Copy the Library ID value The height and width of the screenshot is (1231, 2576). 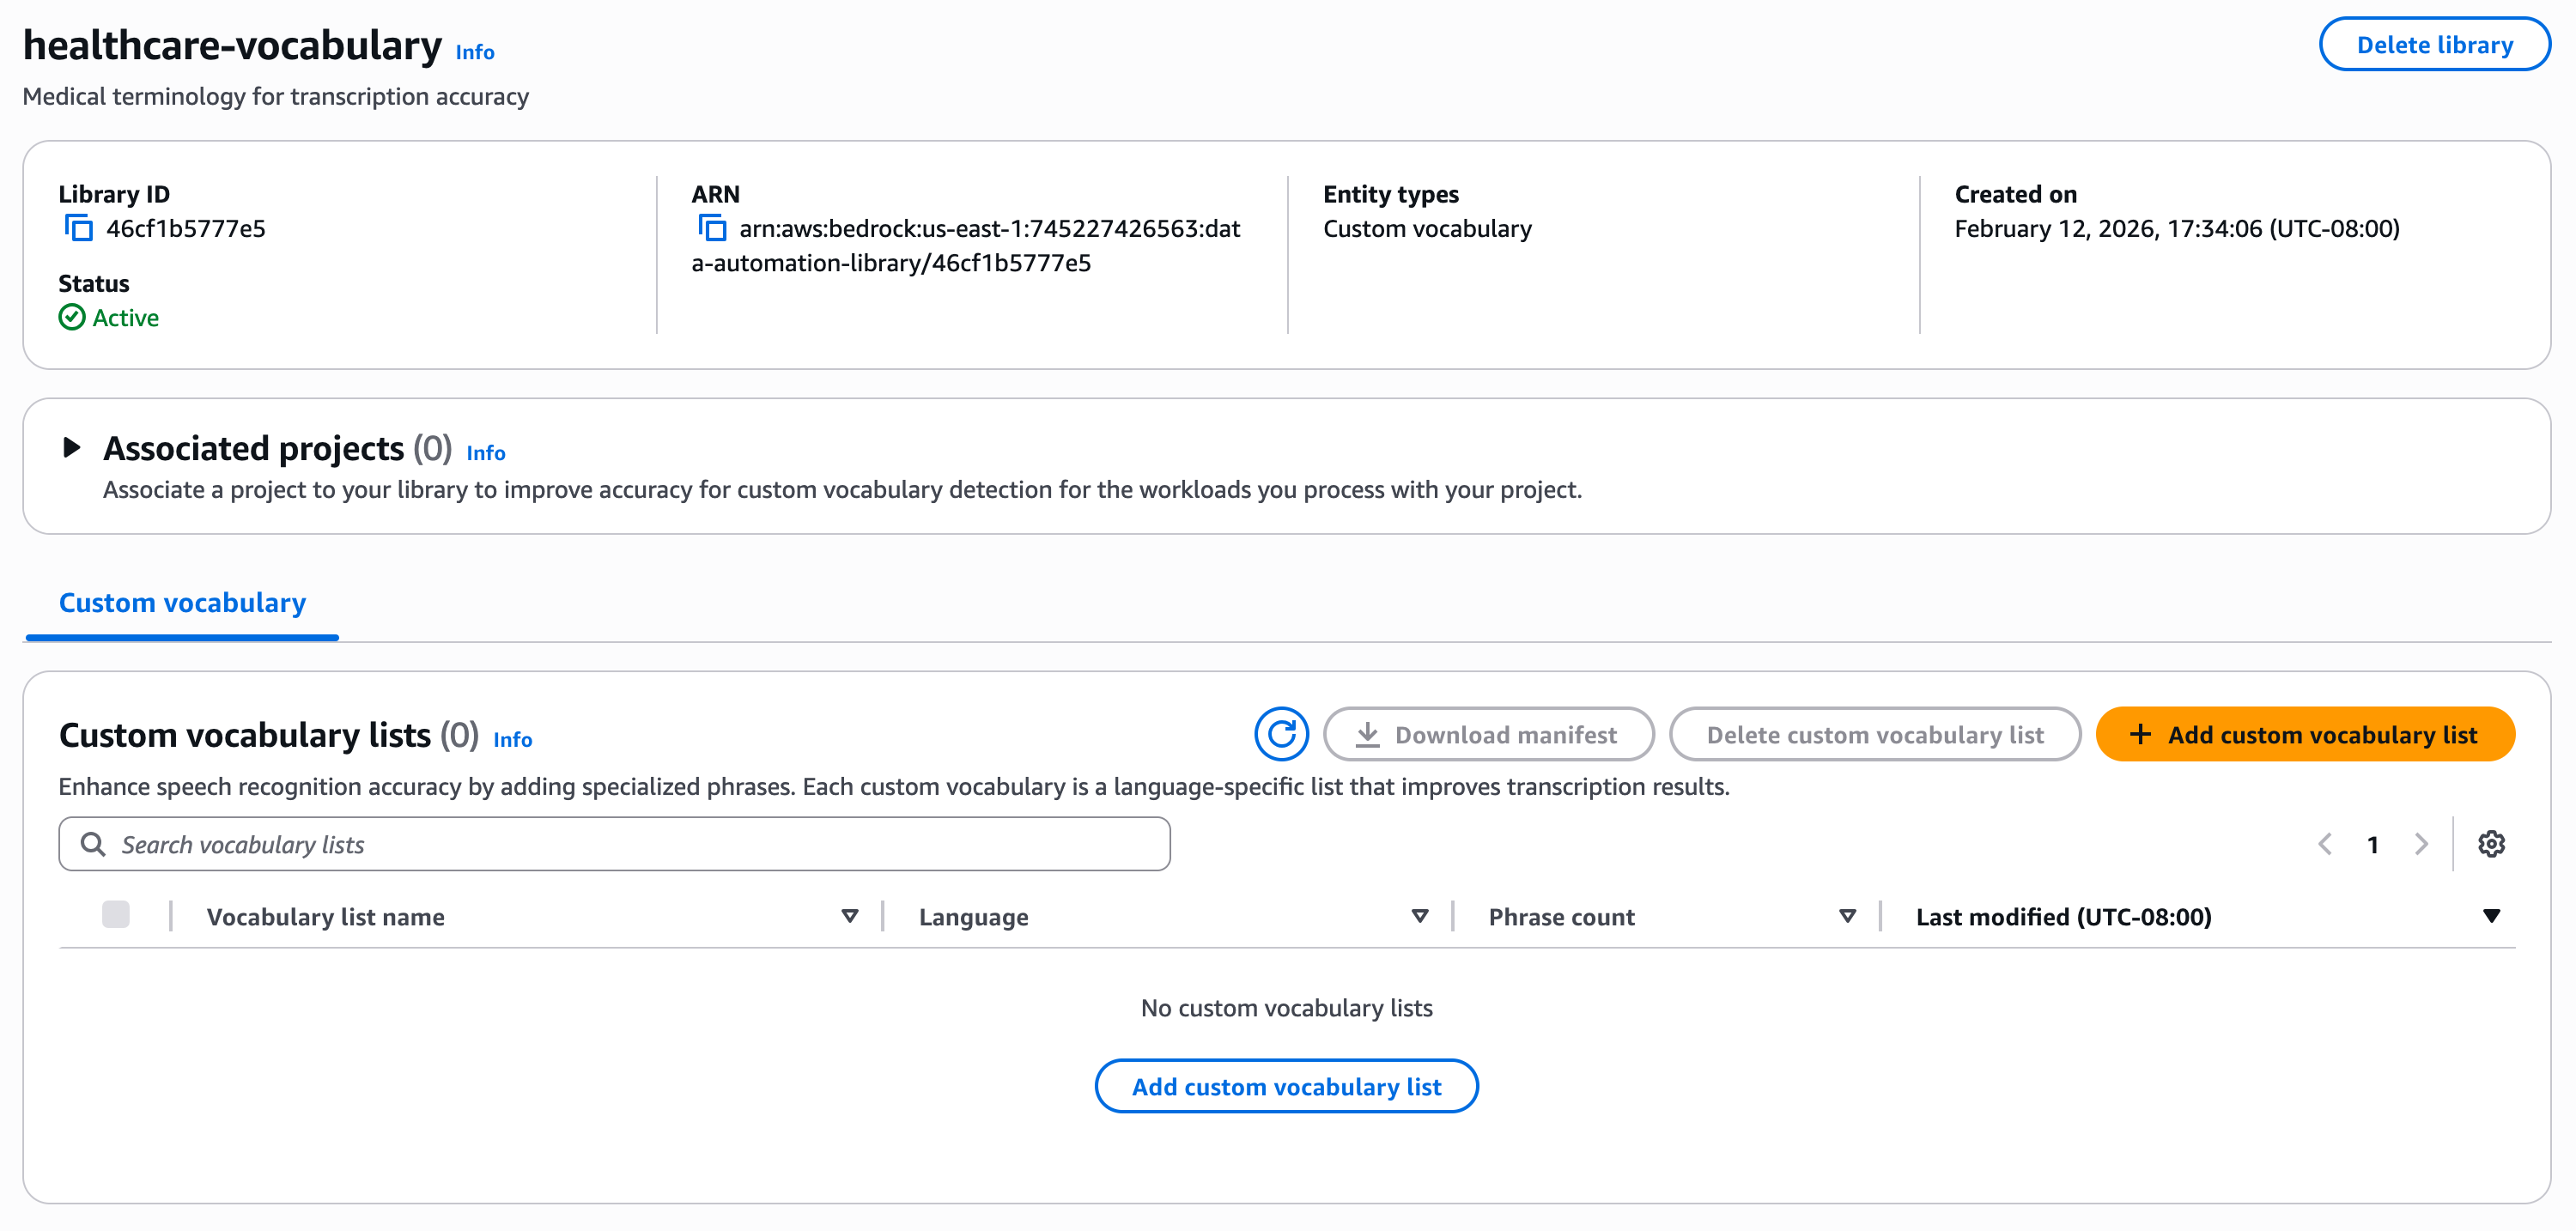coord(79,229)
